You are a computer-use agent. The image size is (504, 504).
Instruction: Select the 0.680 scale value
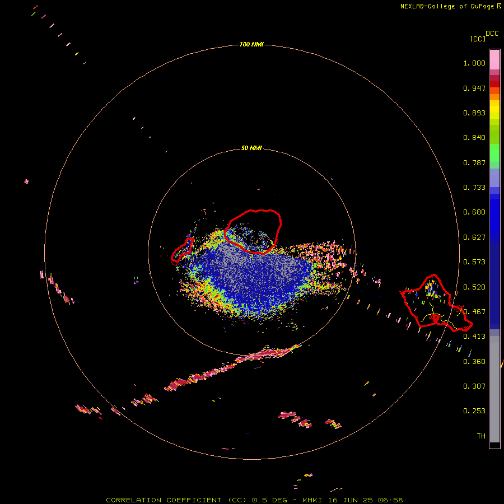tap(474, 212)
